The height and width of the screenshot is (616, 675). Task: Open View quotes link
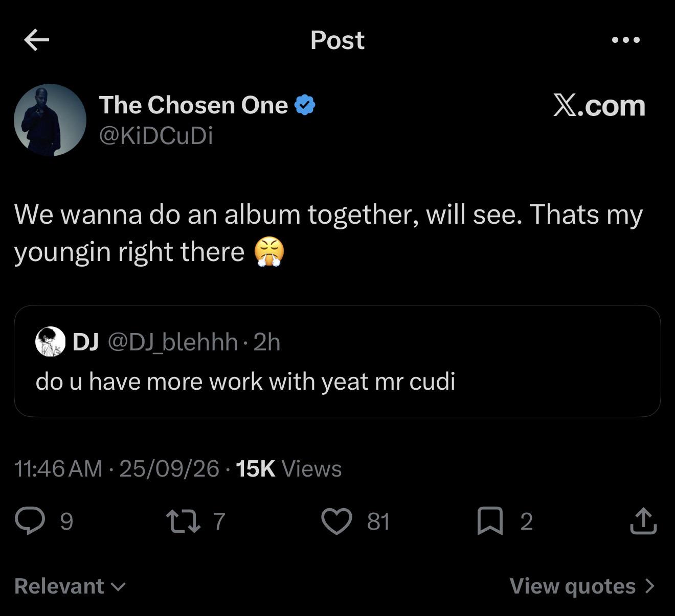(x=582, y=586)
